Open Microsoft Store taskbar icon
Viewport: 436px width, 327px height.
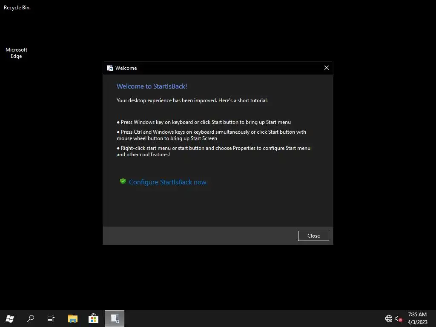pos(93,318)
